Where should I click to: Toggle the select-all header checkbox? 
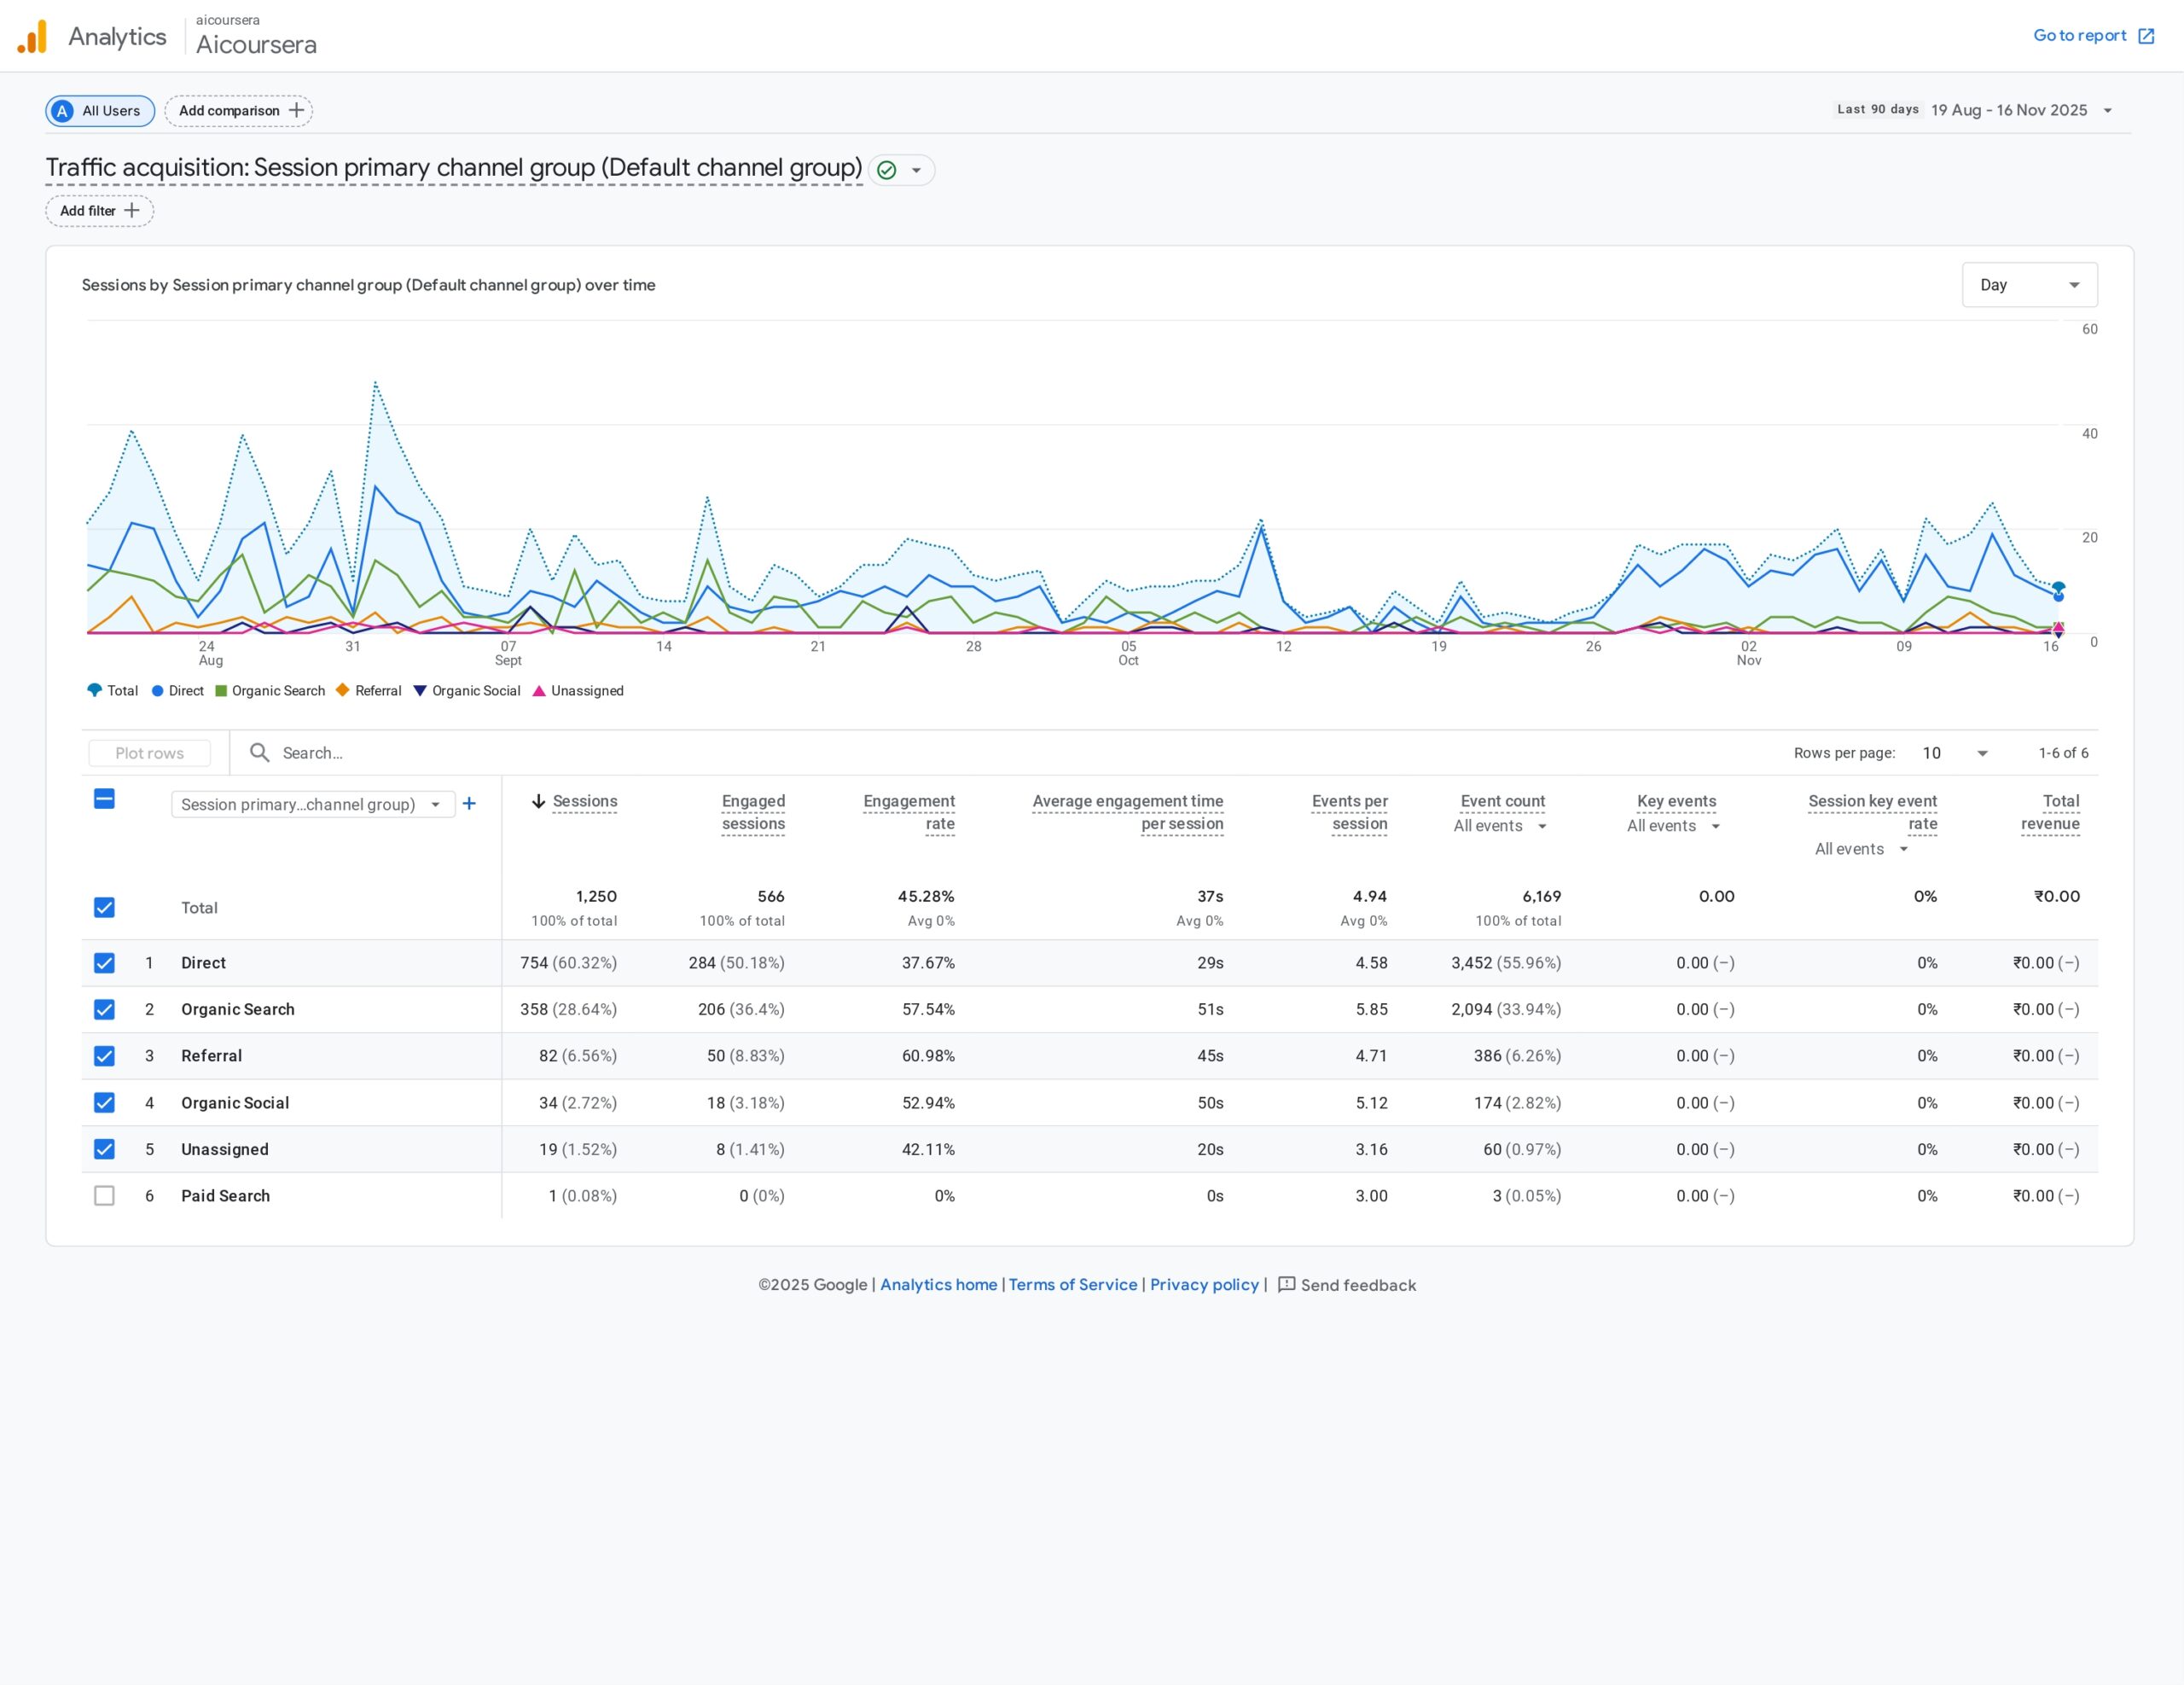[104, 799]
